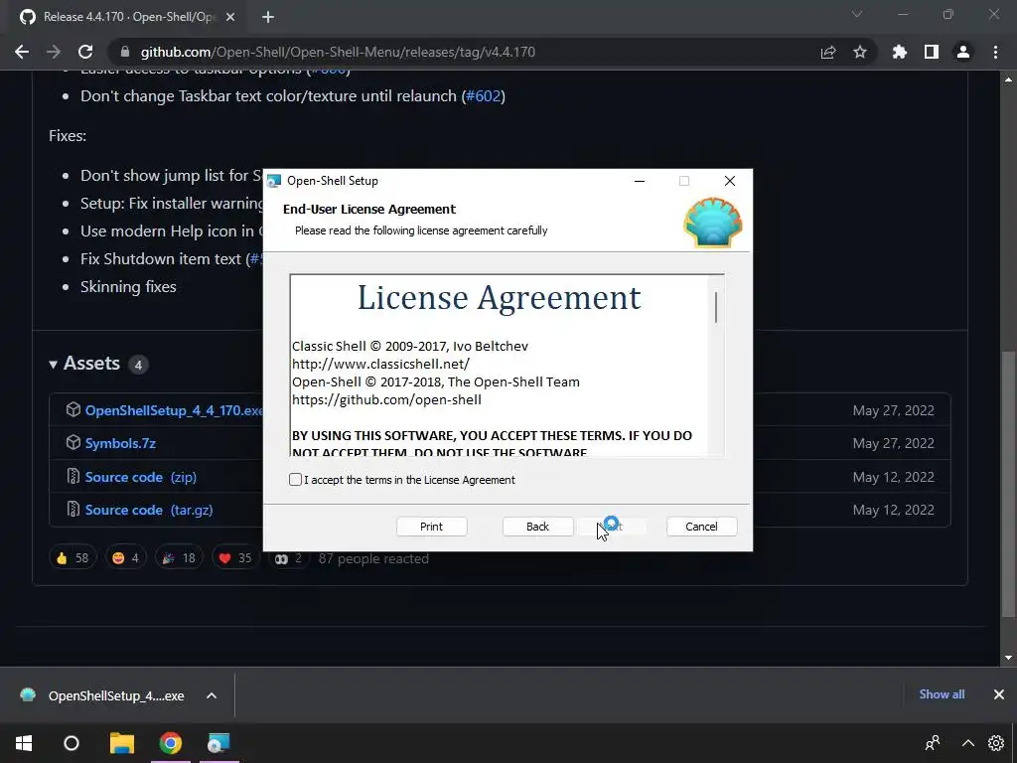Open the settings gear in system tray

click(x=996, y=743)
